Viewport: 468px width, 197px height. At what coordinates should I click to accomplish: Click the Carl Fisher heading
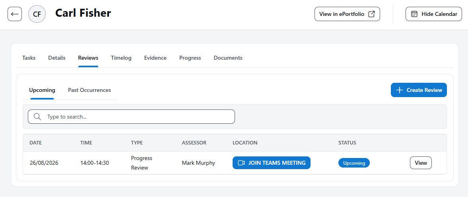coord(83,13)
